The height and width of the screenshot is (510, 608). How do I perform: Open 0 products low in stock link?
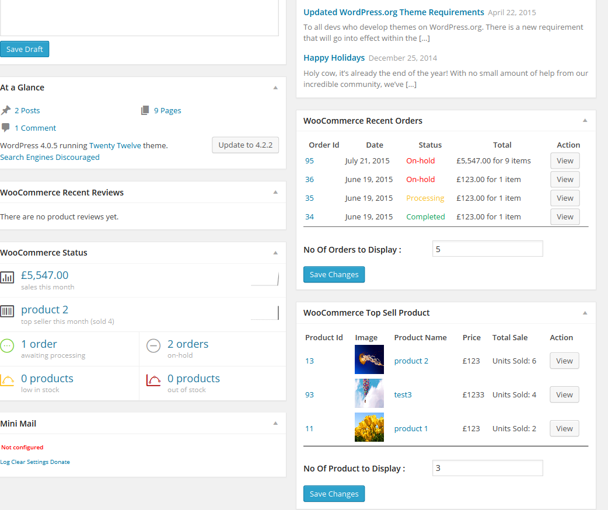point(47,379)
